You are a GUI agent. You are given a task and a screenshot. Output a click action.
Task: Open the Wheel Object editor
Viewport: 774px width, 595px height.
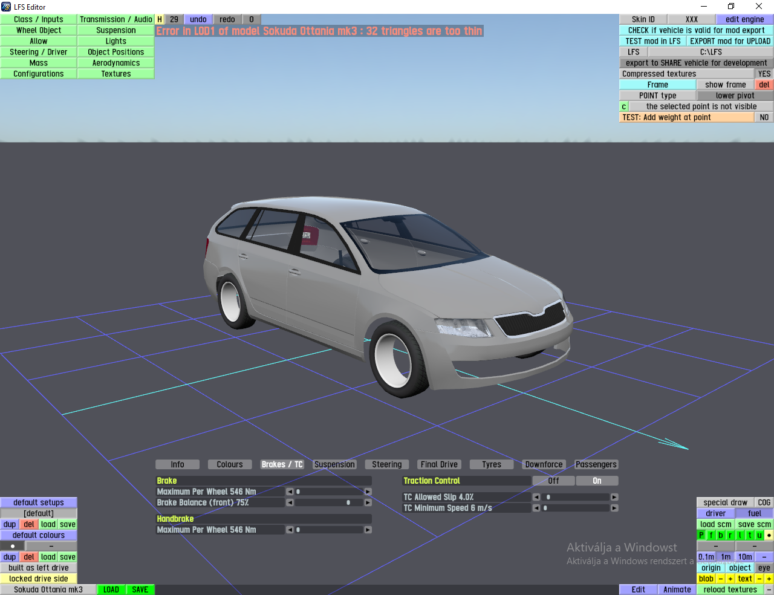pyautogui.click(x=39, y=30)
